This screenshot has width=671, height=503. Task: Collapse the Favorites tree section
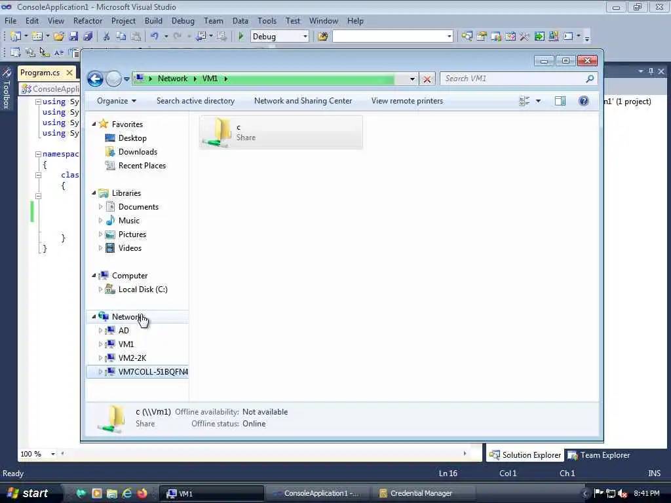(94, 124)
